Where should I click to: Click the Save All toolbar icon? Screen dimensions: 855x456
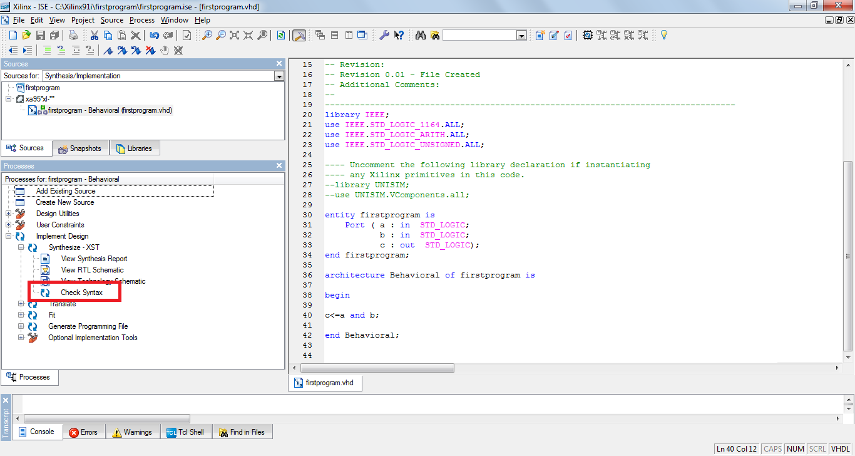point(54,35)
